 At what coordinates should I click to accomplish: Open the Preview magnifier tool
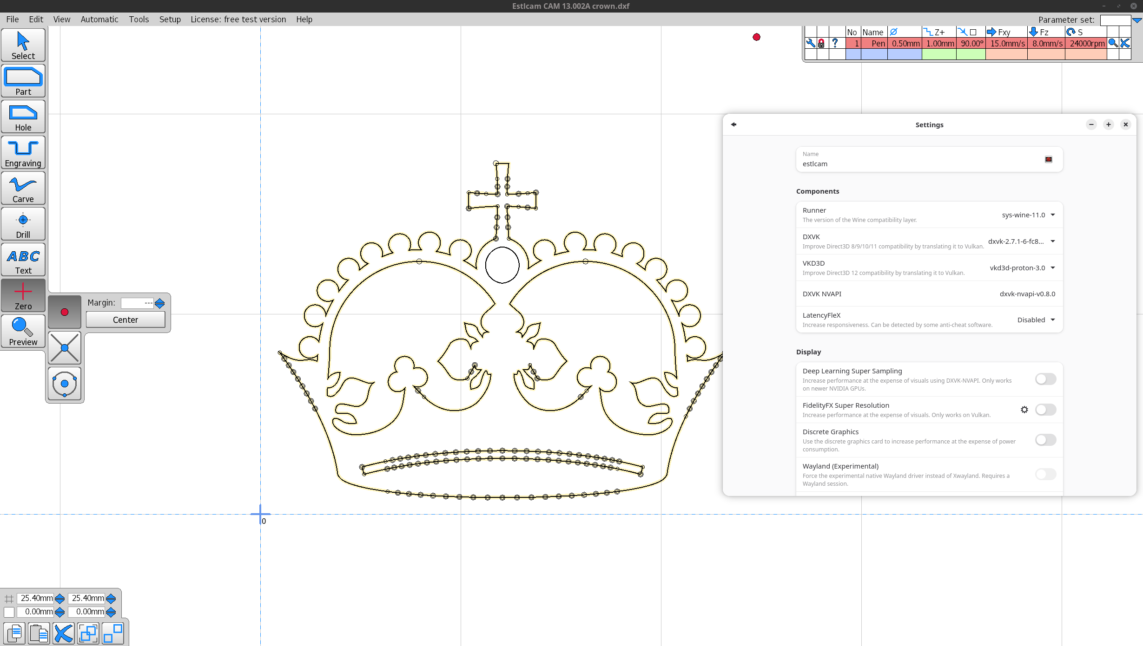click(23, 331)
